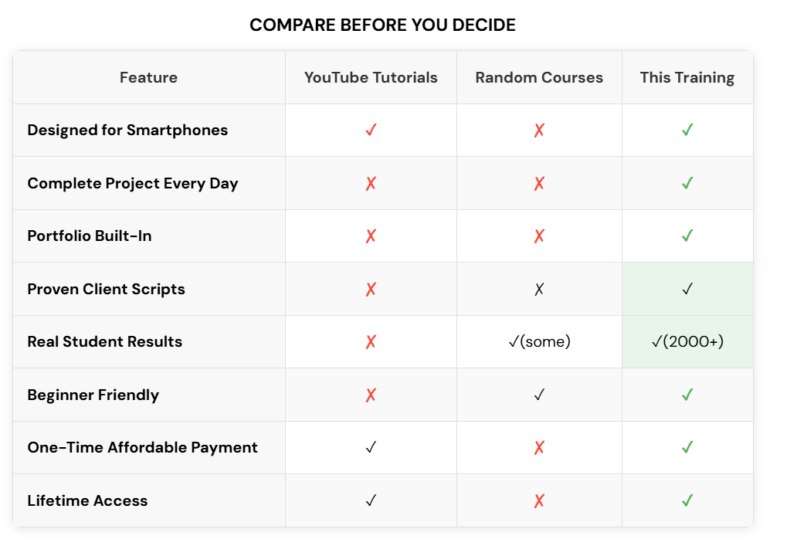Click the ✓(2000+) highlighted cell
Image resolution: width=797 pixels, height=546 pixels.
pyautogui.click(x=687, y=341)
